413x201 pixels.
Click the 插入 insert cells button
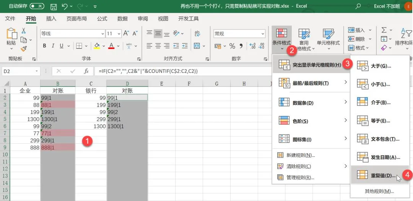(x=359, y=30)
